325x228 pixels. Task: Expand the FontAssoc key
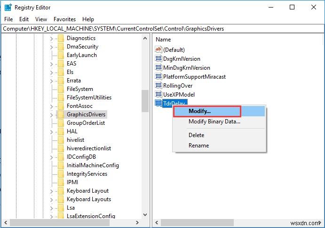coord(51,106)
